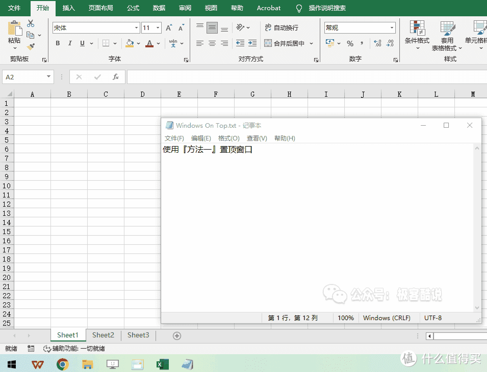Align text left
Viewport: 487px width, 372px height.
[x=200, y=43]
